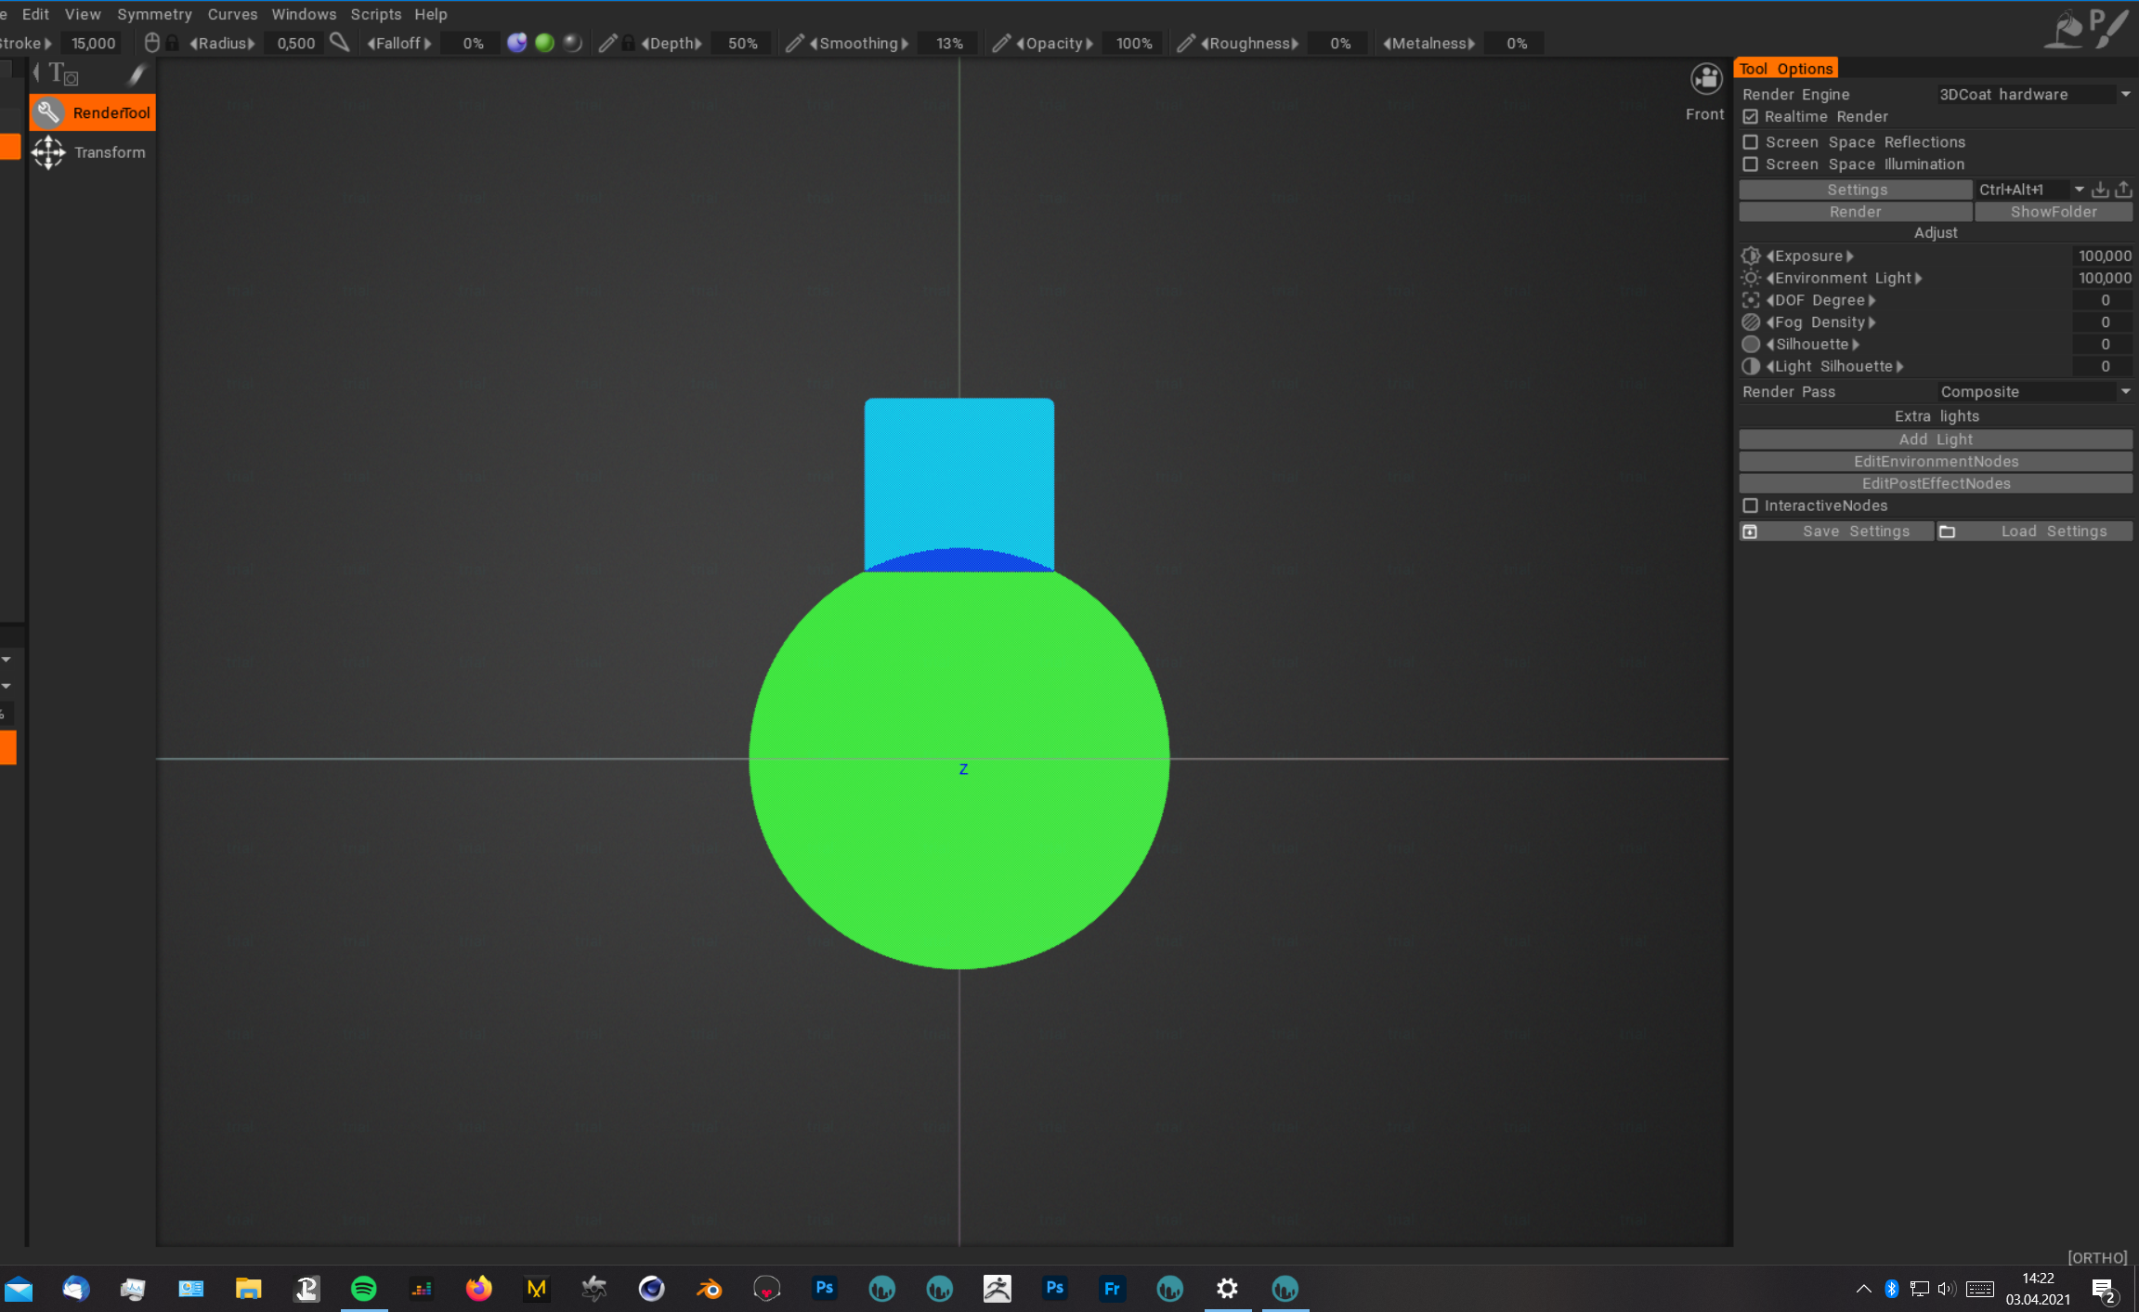Click the Add Light button
The height and width of the screenshot is (1312, 2139).
click(x=1936, y=440)
